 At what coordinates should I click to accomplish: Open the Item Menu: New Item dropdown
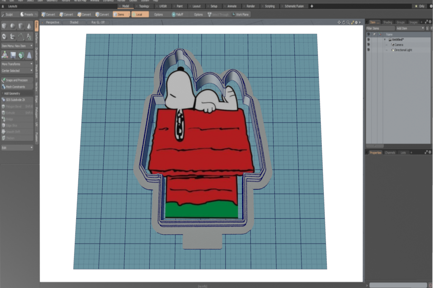point(17,46)
